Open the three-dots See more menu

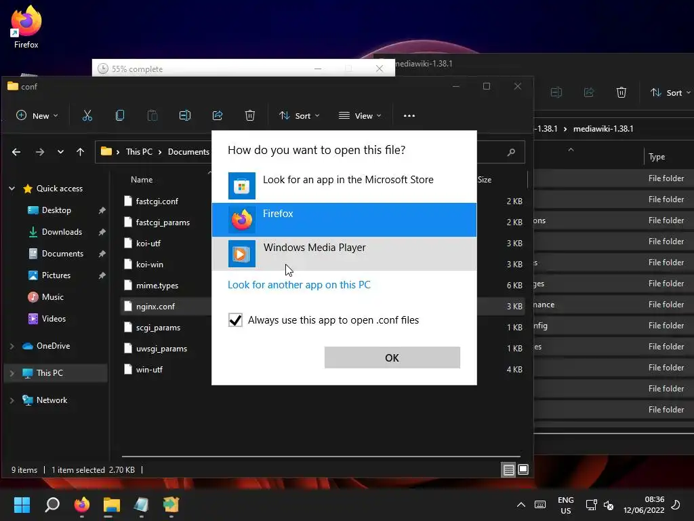pos(409,115)
